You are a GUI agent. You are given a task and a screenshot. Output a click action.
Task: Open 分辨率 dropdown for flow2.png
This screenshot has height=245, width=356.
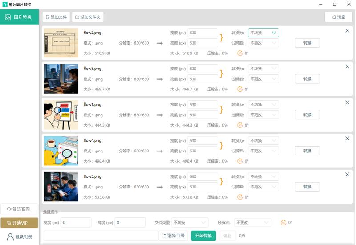[263, 43]
